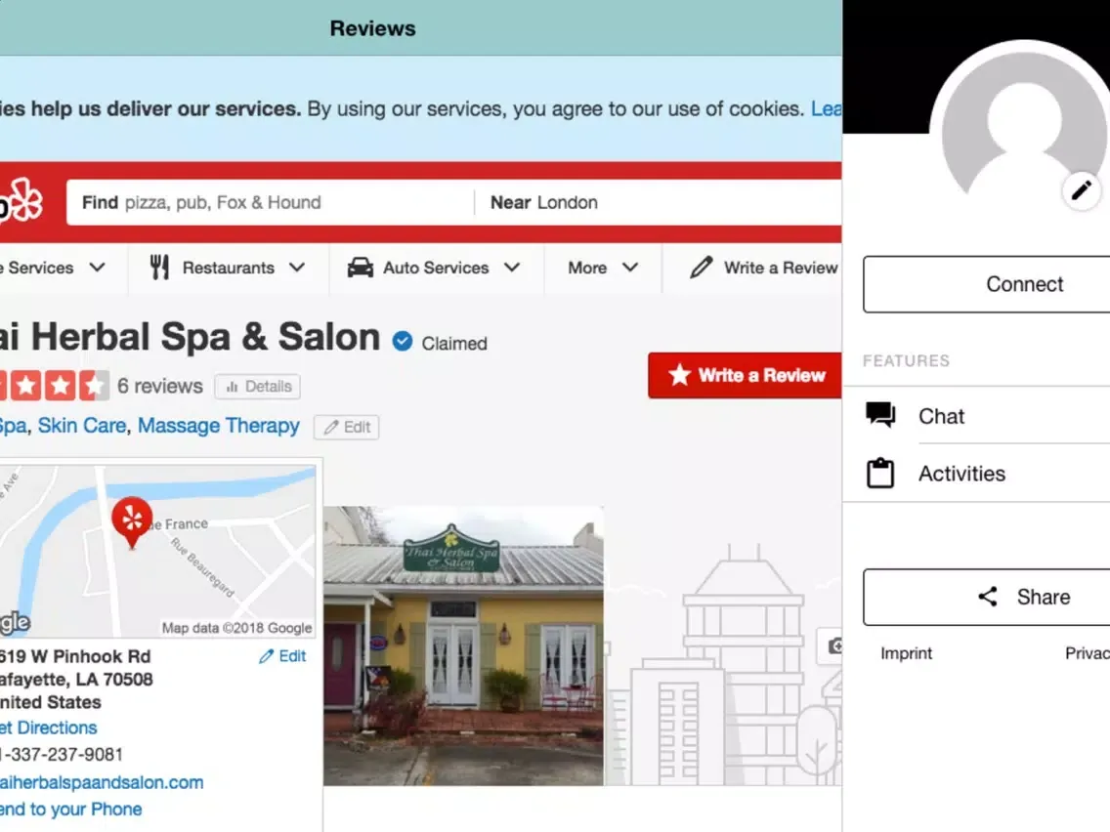Click the pencil icon beside Write a Review in the nav
Screen dimensions: 1110x832
point(701,268)
